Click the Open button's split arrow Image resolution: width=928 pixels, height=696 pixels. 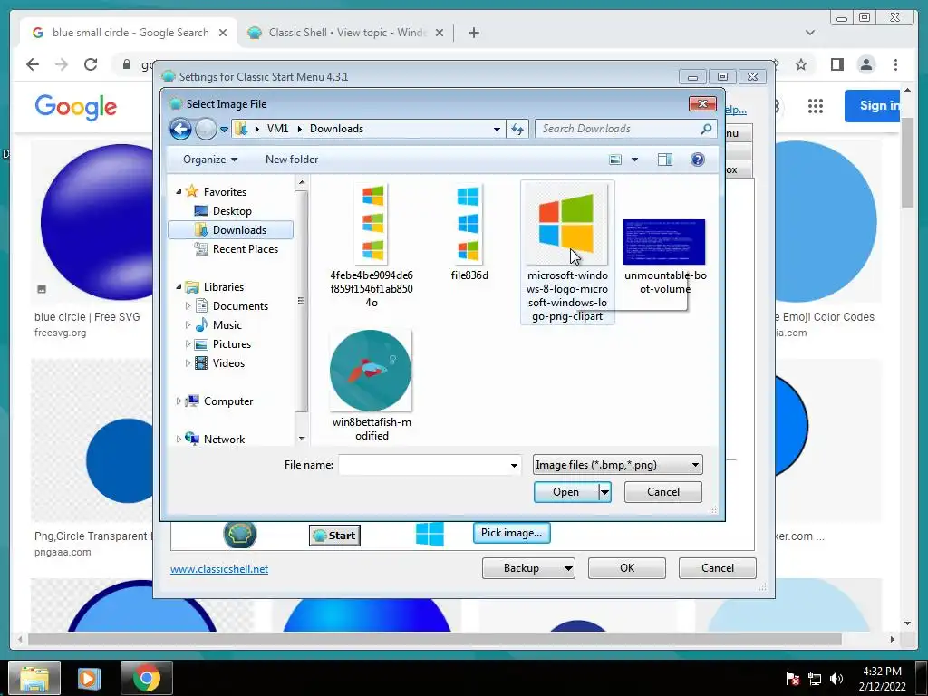coord(604,492)
